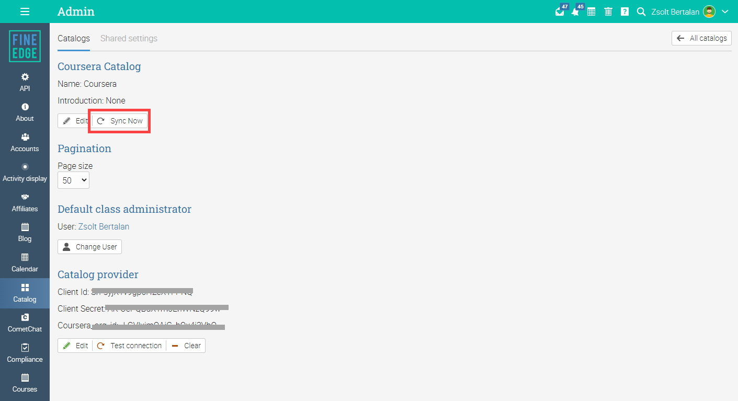Open About in the sidebar

pyautogui.click(x=25, y=112)
